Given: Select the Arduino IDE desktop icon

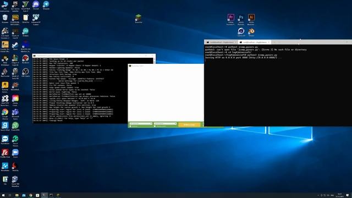Looking at the screenshot, I should pyautogui.click(x=25, y=32).
